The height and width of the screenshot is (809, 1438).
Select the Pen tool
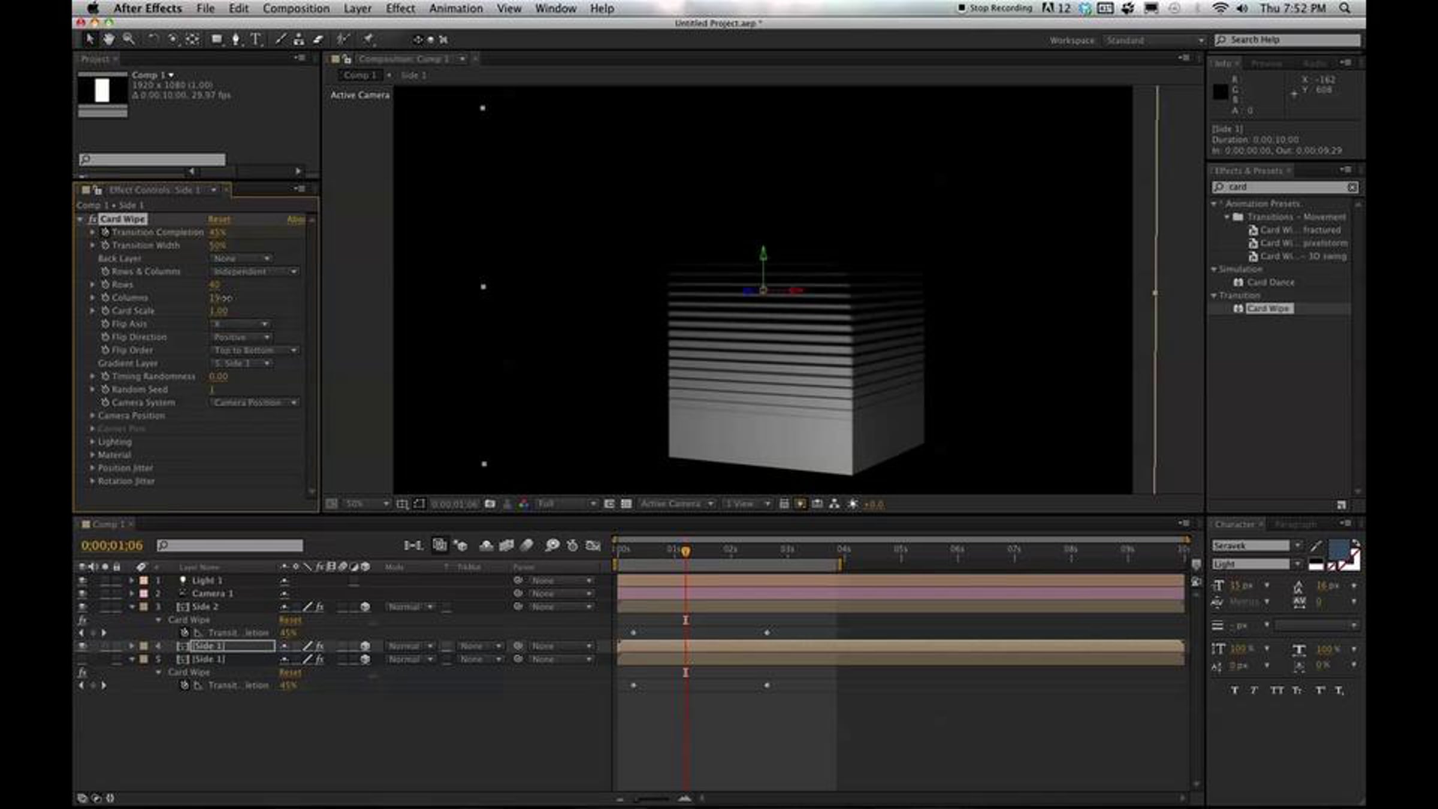click(236, 40)
